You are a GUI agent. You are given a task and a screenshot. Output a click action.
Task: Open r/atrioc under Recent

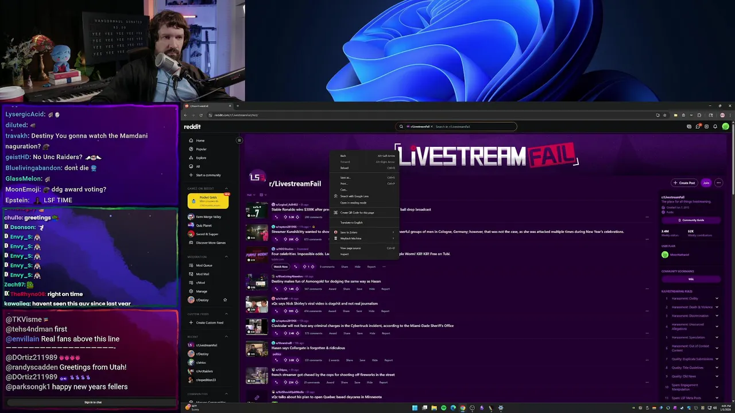(x=207, y=363)
